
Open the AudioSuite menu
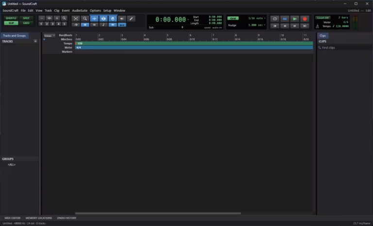coord(80,11)
